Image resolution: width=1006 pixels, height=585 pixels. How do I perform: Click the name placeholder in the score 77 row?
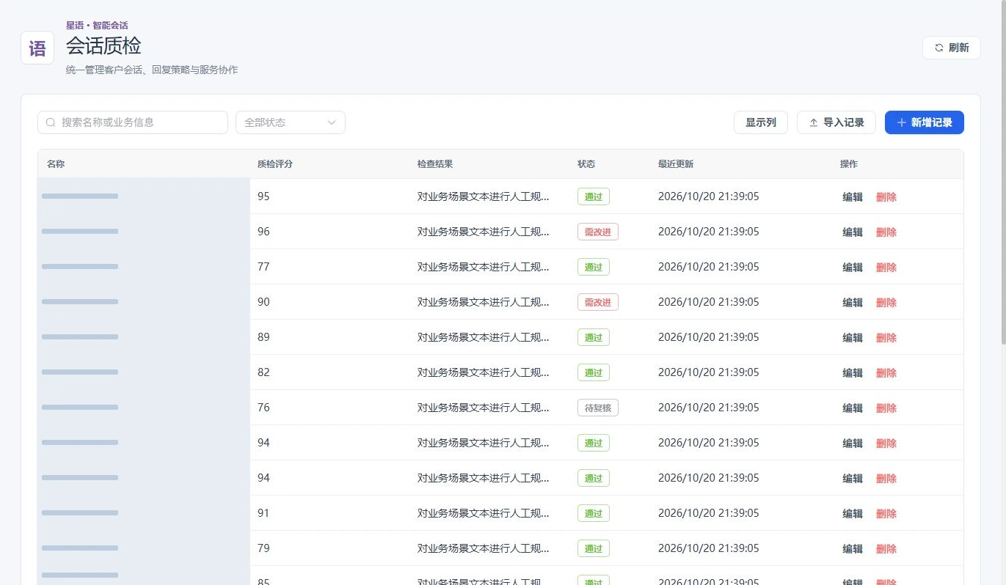coord(80,267)
